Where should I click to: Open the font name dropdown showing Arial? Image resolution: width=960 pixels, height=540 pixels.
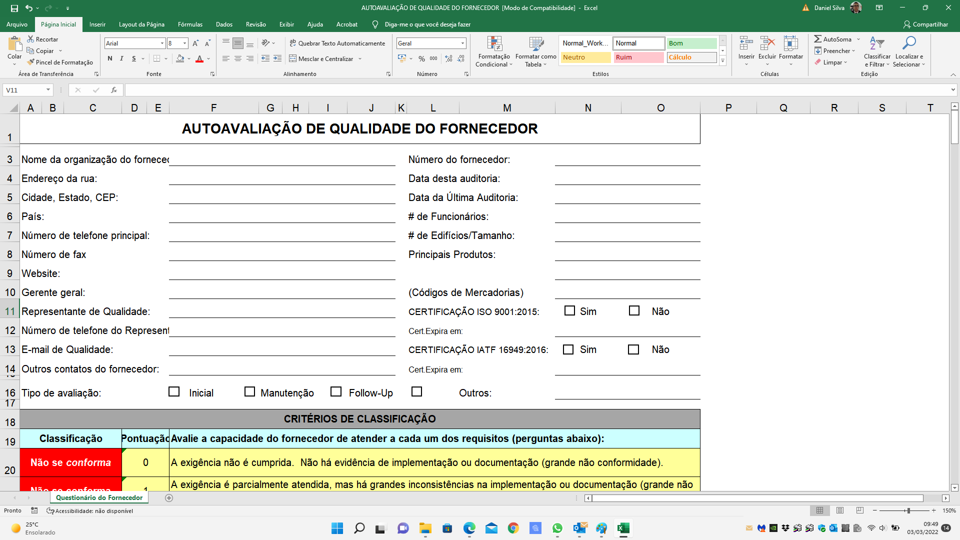(131, 43)
